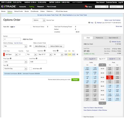124x118 pixels.
Task: Remove the option leg with X icon
Action: click(x=77, y=54)
